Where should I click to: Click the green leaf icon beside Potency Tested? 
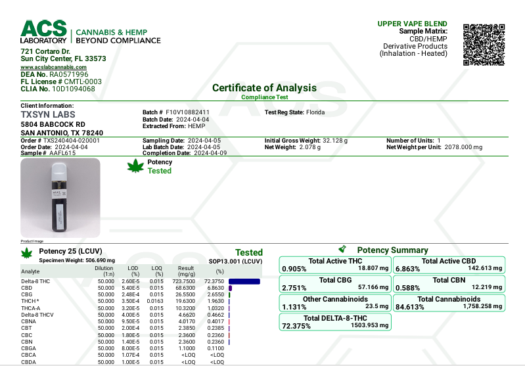135,166
